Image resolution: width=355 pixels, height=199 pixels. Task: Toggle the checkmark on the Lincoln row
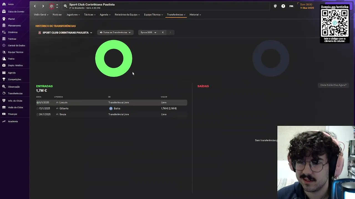tap(37, 103)
